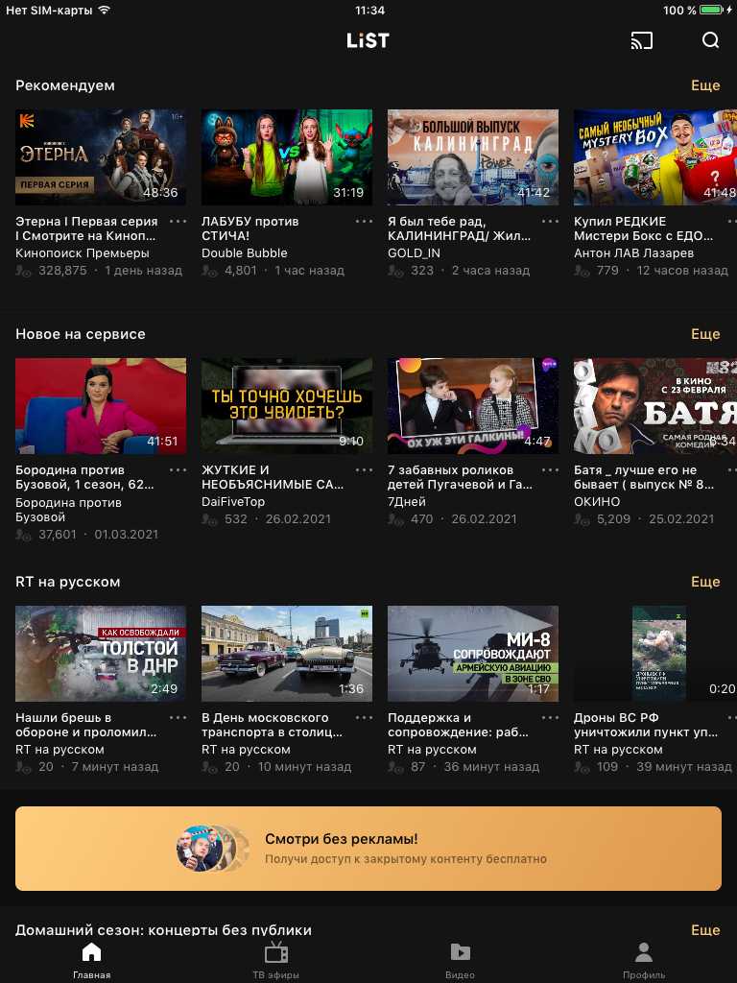Play the Этерна Первая серия thumbnail
737x983 pixels.
(101, 157)
